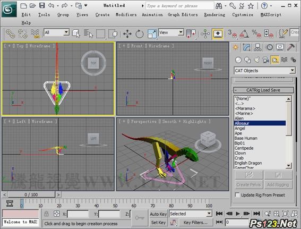Open the Display command panel tab
Image resolution: width=301 pixels, height=229 pixels.
click(x=280, y=47)
